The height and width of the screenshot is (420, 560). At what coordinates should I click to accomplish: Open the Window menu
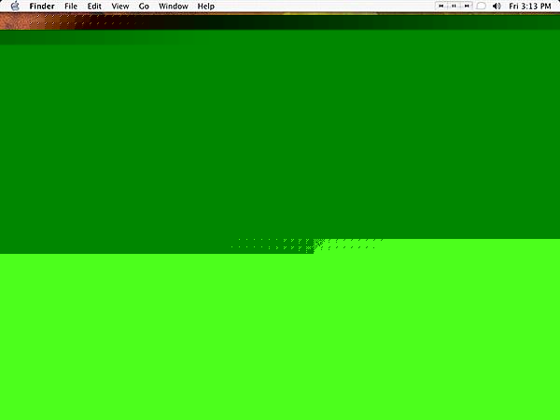[173, 7]
